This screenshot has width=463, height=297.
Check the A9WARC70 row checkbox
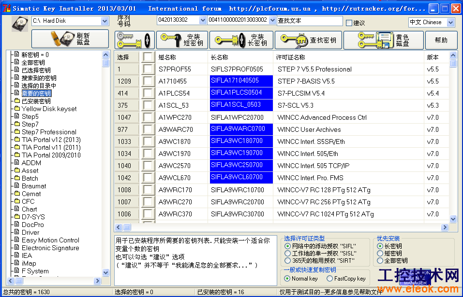point(148,129)
